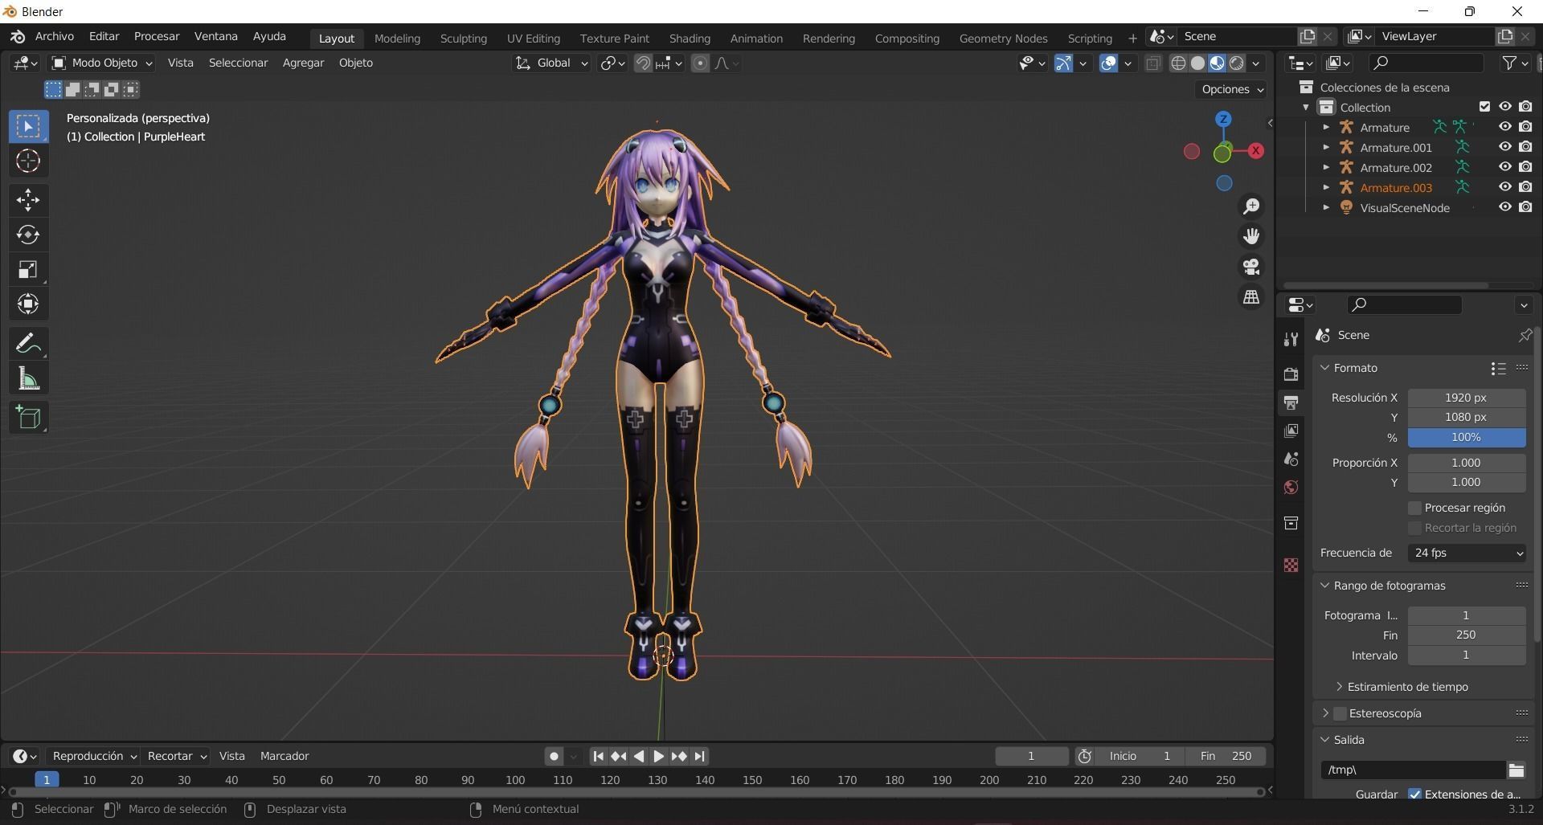
Task: Activate the Select Box tool
Action: click(28, 126)
